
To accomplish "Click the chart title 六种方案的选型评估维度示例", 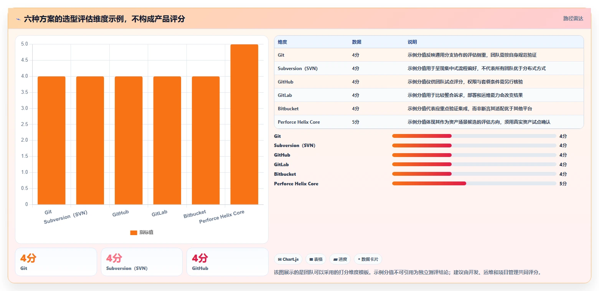I will (104, 19).
